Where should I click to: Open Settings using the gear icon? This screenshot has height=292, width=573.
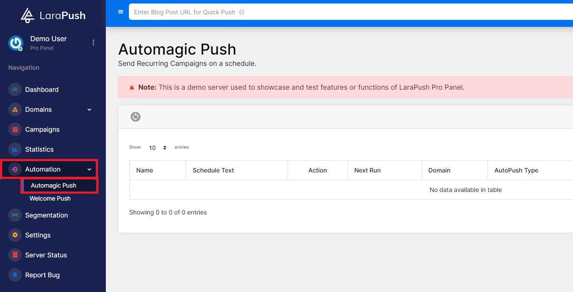pyautogui.click(x=15, y=235)
